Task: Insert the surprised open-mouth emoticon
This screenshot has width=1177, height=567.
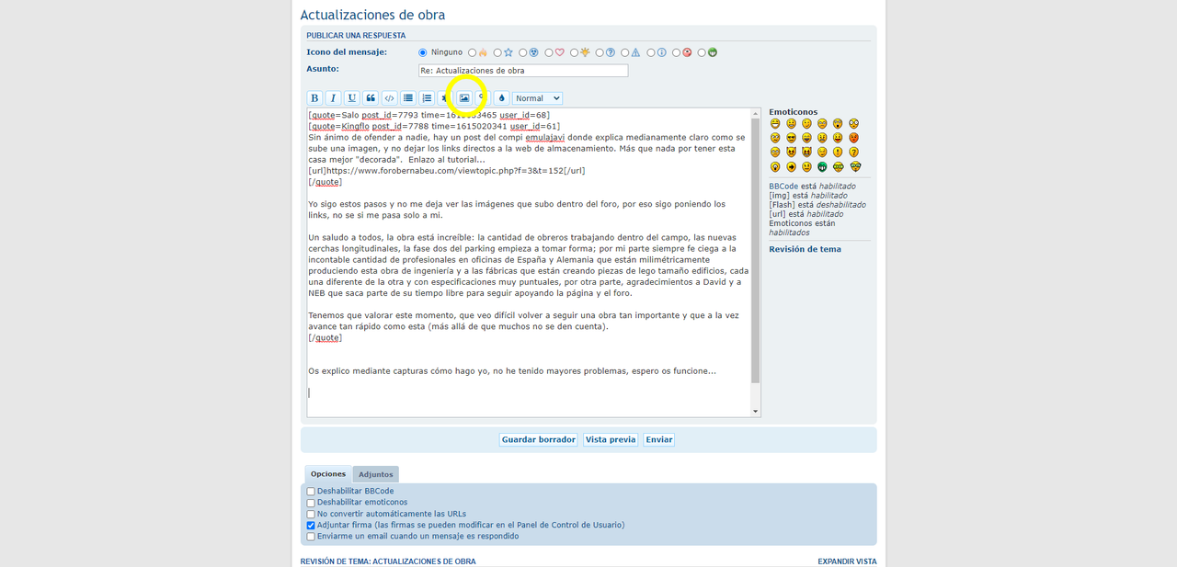Action: pyautogui.click(x=838, y=123)
